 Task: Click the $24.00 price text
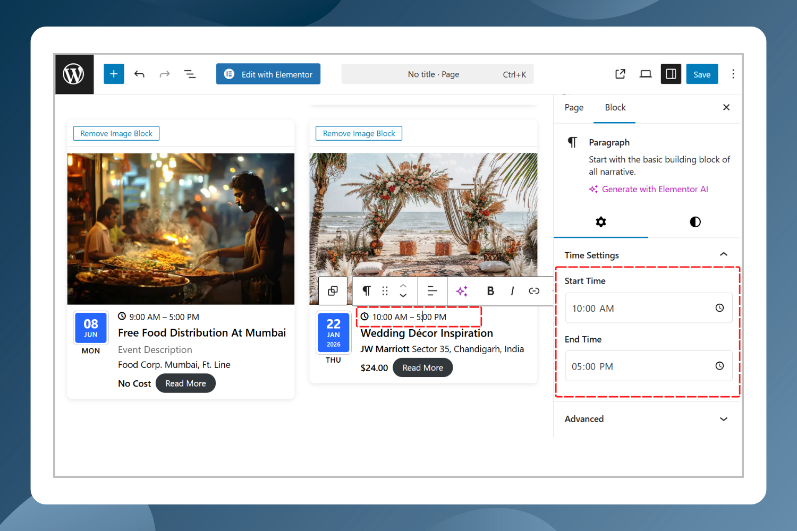374,368
